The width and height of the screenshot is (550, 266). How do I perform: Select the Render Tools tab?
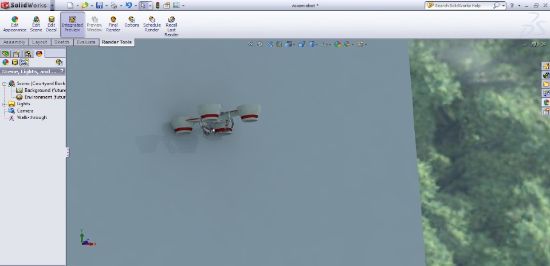[x=116, y=42]
